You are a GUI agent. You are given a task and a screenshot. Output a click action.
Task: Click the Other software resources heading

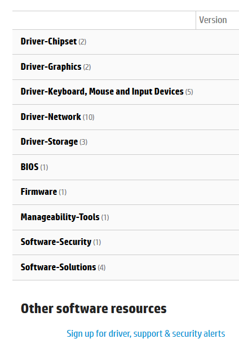[94, 309]
